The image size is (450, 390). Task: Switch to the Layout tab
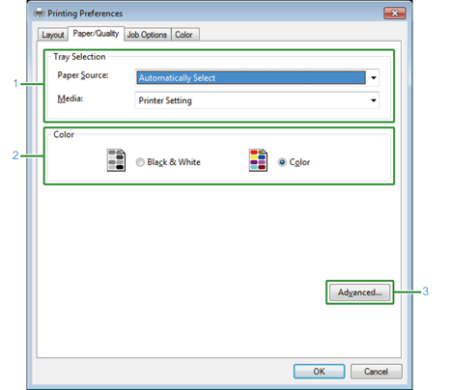[53, 35]
